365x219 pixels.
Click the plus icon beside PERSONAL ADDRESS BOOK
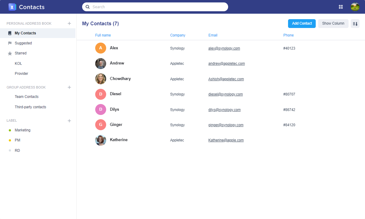tap(69, 23)
